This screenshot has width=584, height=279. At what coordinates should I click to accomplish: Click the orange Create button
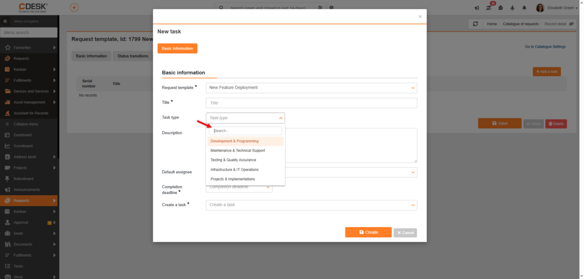(x=368, y=232)
